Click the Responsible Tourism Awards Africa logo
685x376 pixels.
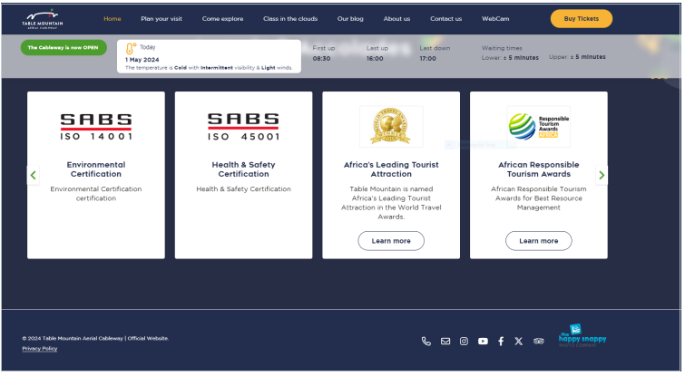[x=539, y=127]
